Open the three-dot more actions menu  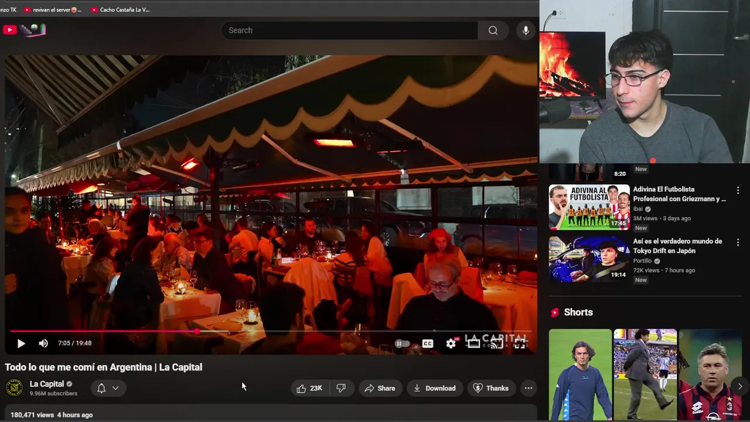click(529, 388)
